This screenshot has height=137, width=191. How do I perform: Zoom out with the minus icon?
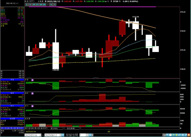click(x=173, y=135)
